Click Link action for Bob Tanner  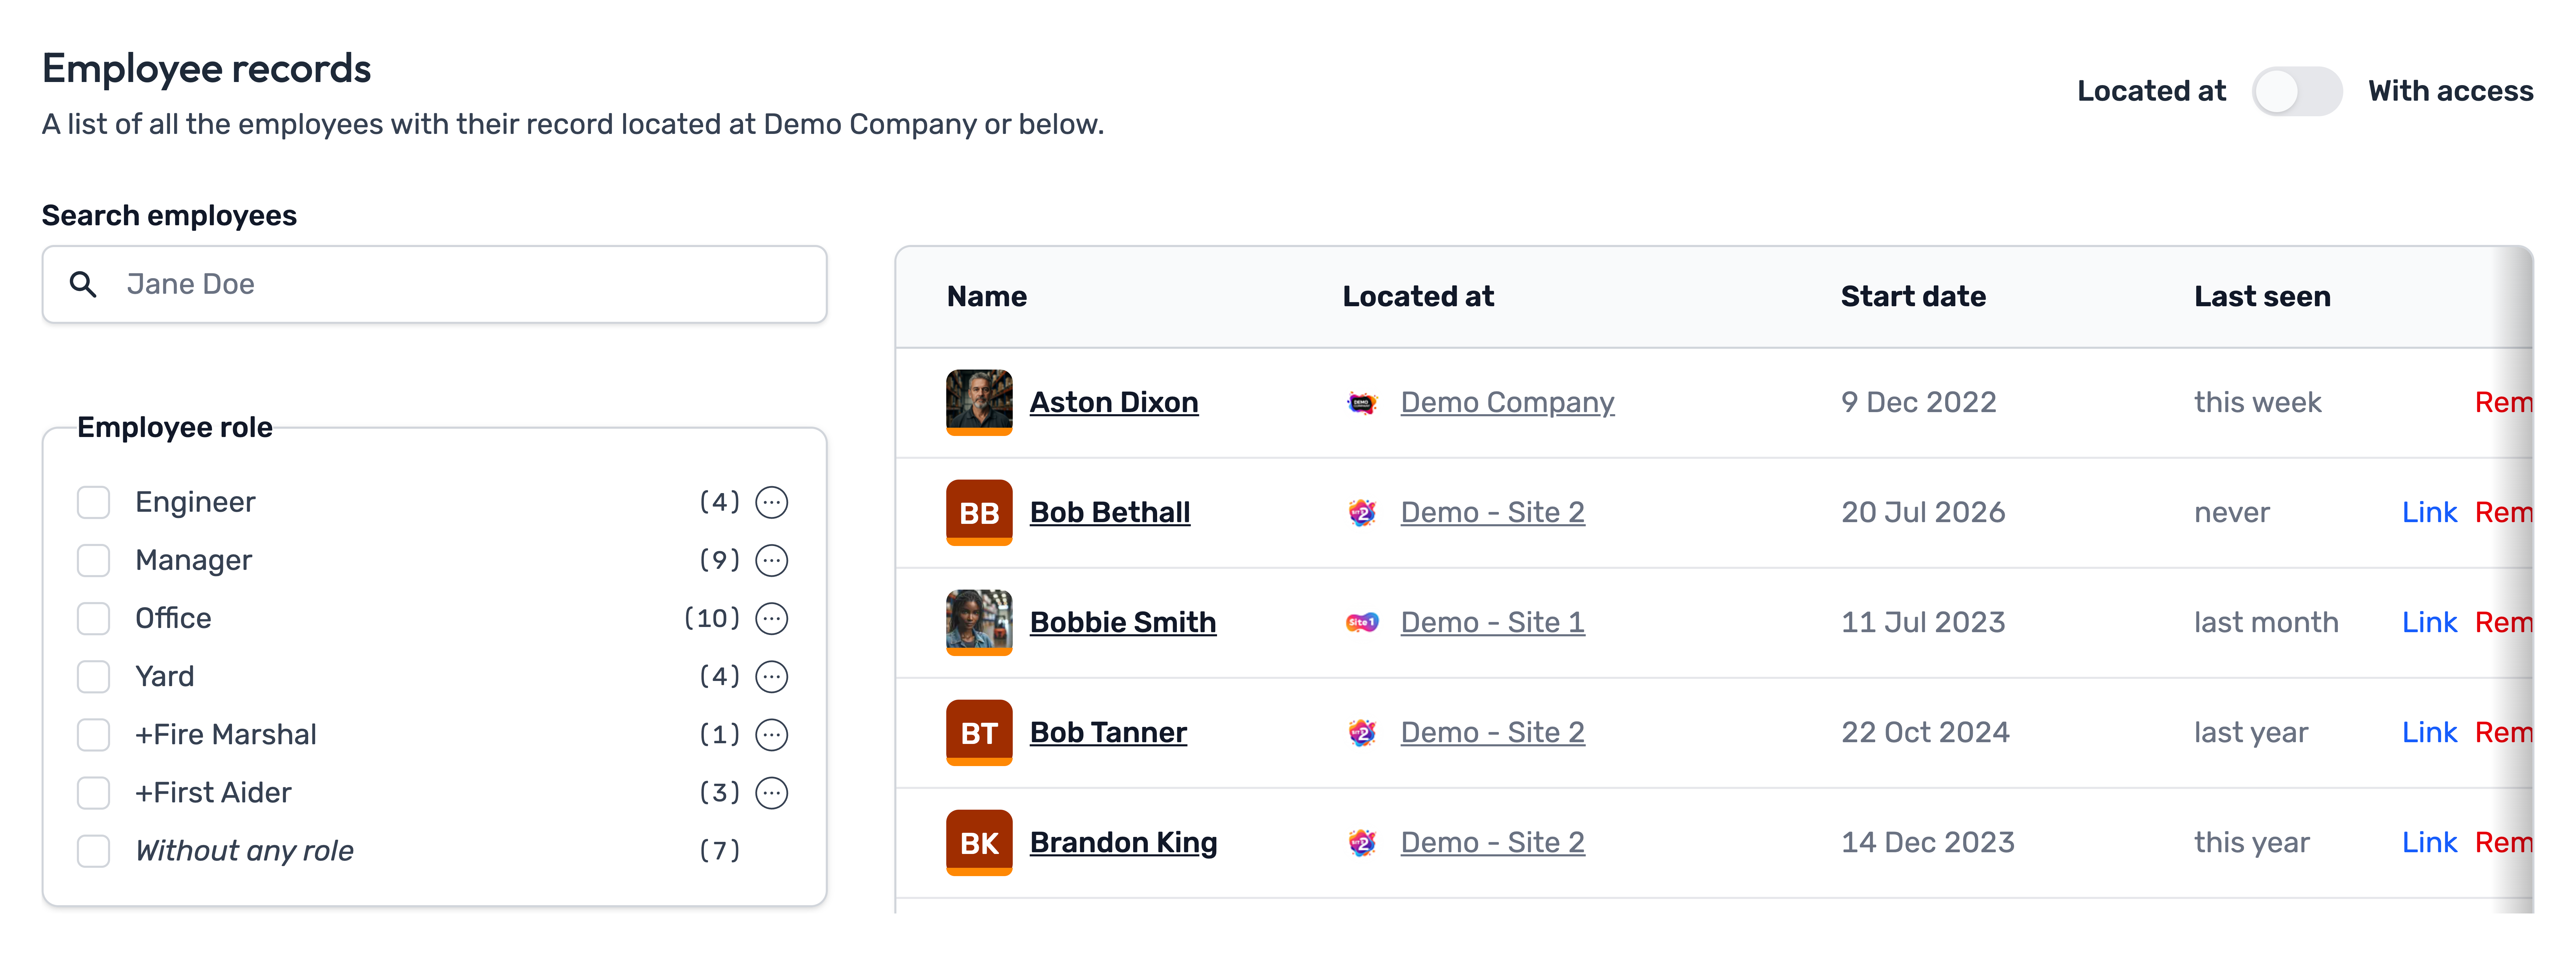tap(2428, 732)
